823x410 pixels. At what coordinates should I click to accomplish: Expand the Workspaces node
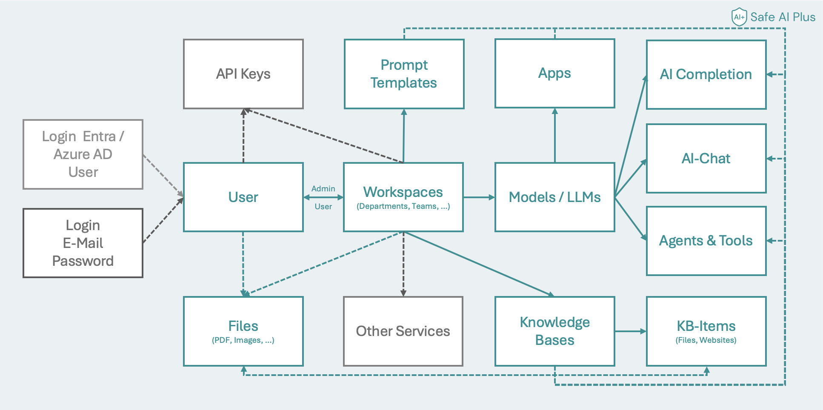(x=403, y=196)
